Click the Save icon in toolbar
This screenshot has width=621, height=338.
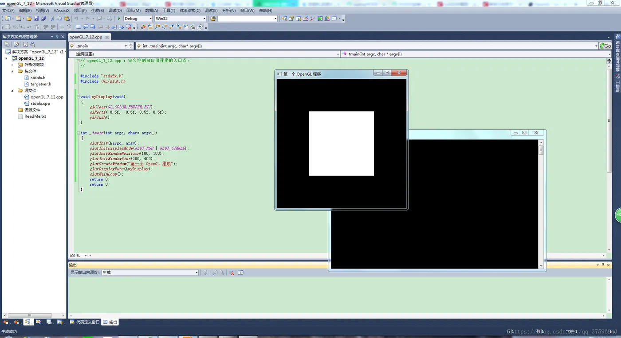pos(36,19)
